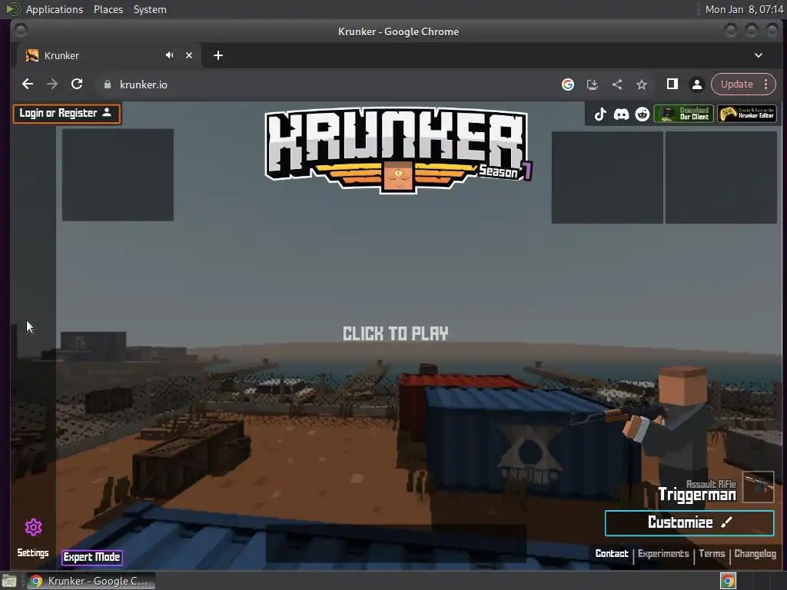Go forward in browser history
This screenshot has height=590, width=787.
pos(52,85)
